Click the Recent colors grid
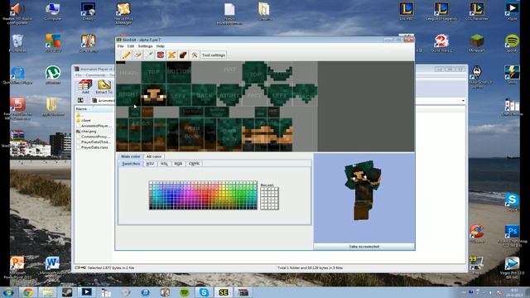The image size is (530, 298). [269, 199]
